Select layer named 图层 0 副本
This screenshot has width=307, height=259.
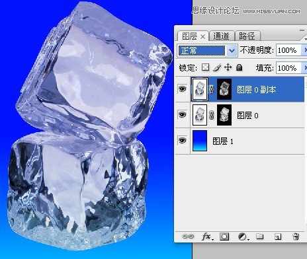click(x=257, y=90)
